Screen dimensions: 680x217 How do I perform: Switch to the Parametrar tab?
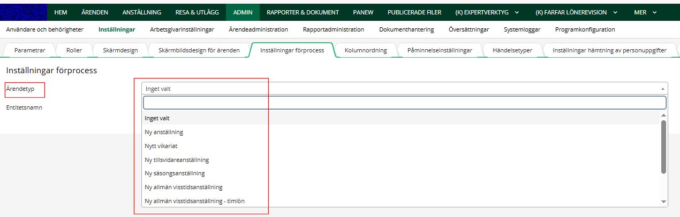click(x=29, y=50)
